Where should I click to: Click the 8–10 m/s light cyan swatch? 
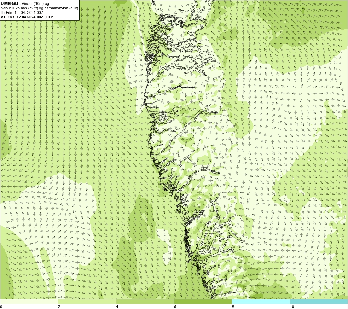(261, 301)
